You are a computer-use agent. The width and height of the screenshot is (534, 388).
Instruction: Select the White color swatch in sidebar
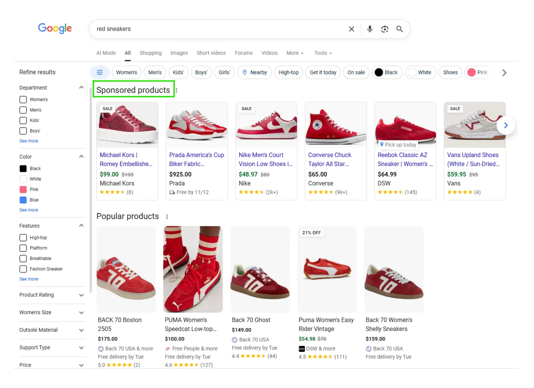point(23,179)
